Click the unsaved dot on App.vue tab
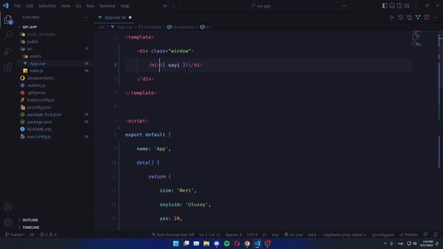Viewport: 443px width, 249px height. click(x=130, y=17)
